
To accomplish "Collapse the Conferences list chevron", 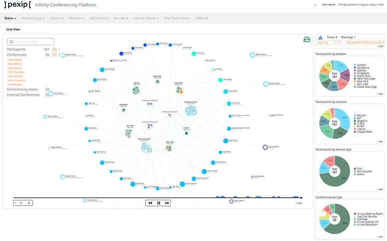I will point(59,55).
